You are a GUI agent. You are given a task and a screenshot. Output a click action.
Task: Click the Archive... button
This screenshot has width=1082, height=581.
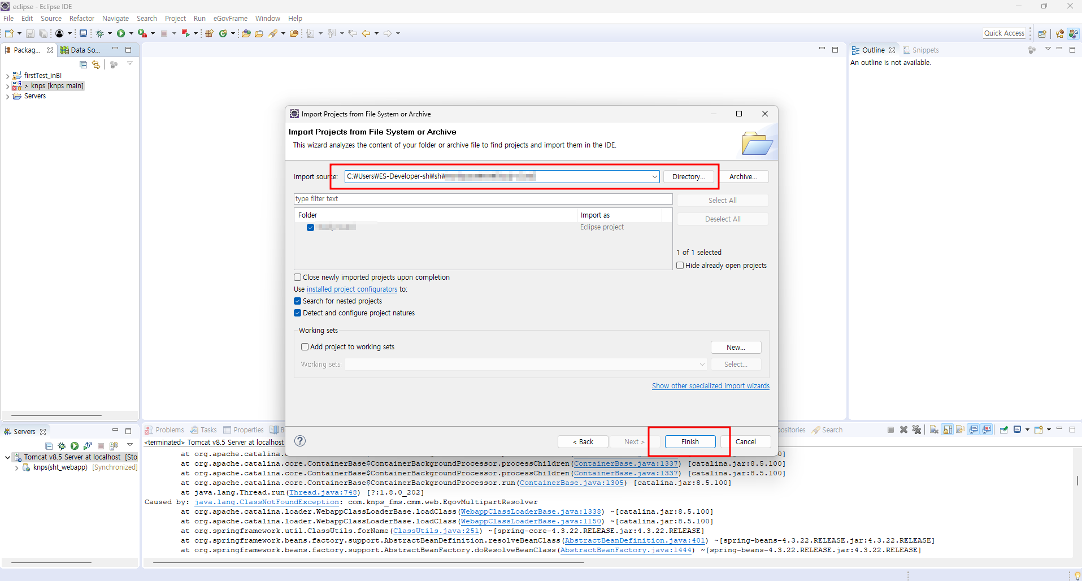point(743,177)
